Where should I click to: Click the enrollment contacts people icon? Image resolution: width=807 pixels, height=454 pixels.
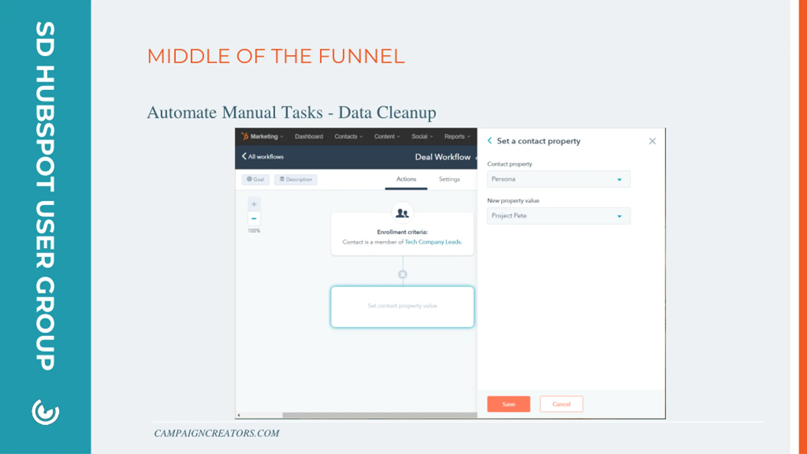pyautogui.click(x=402, y=213)
